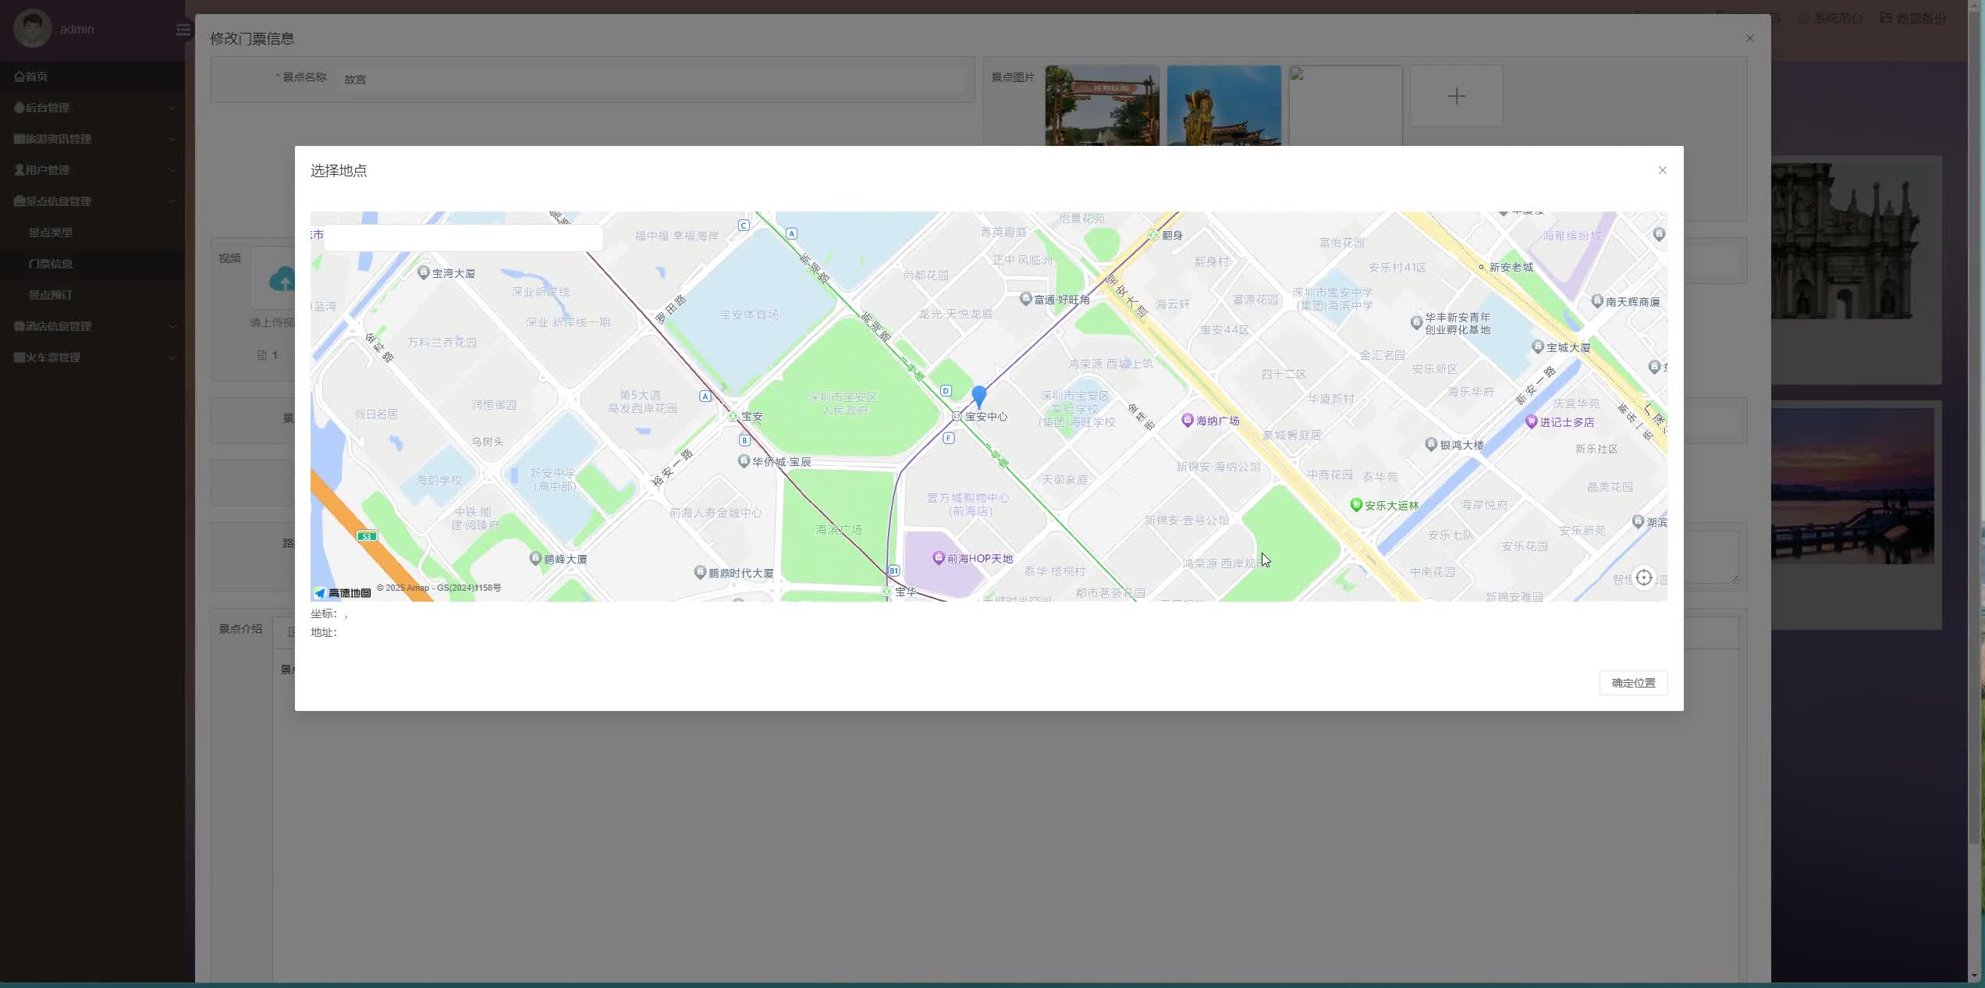Click the 前海HOP天地 POI icon
The image size is (1985, 988).
coord(939,557)
